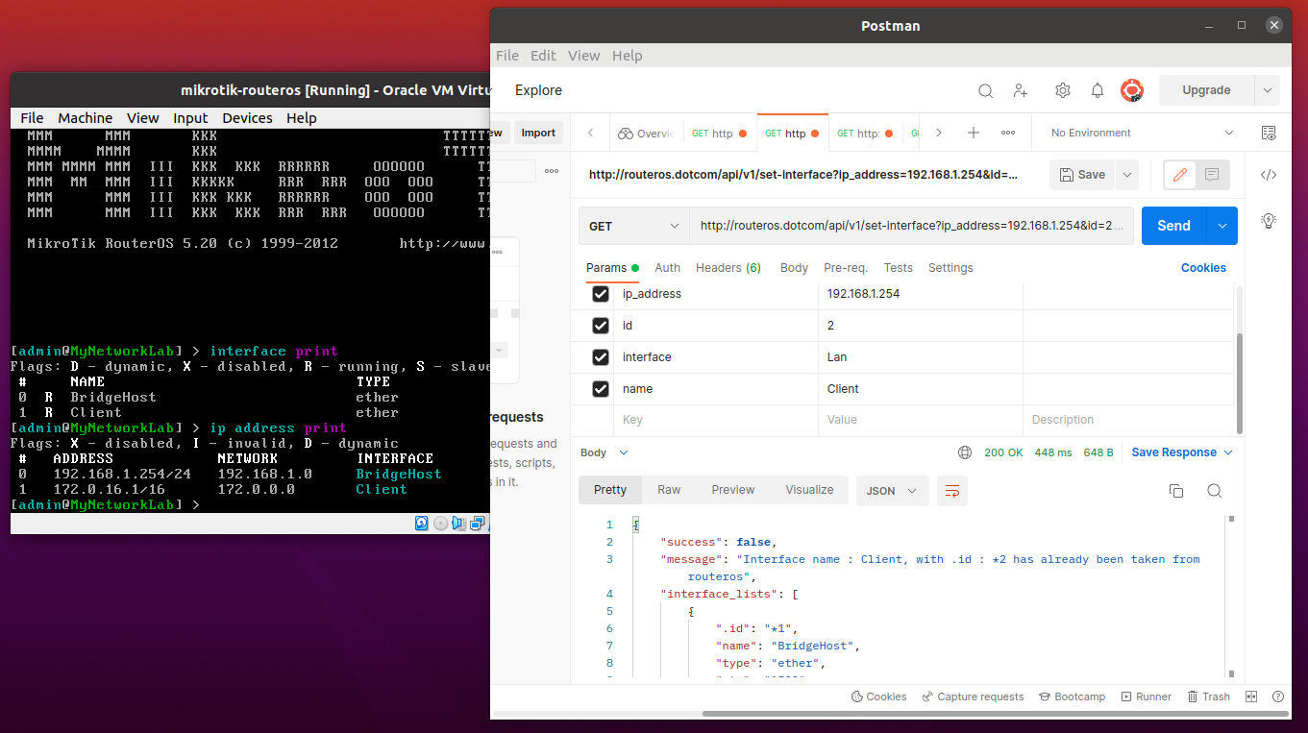The image size is (1308, 733).
Task: Toggle the two-pane view icon in status bar
Action: pos(1251,696)
